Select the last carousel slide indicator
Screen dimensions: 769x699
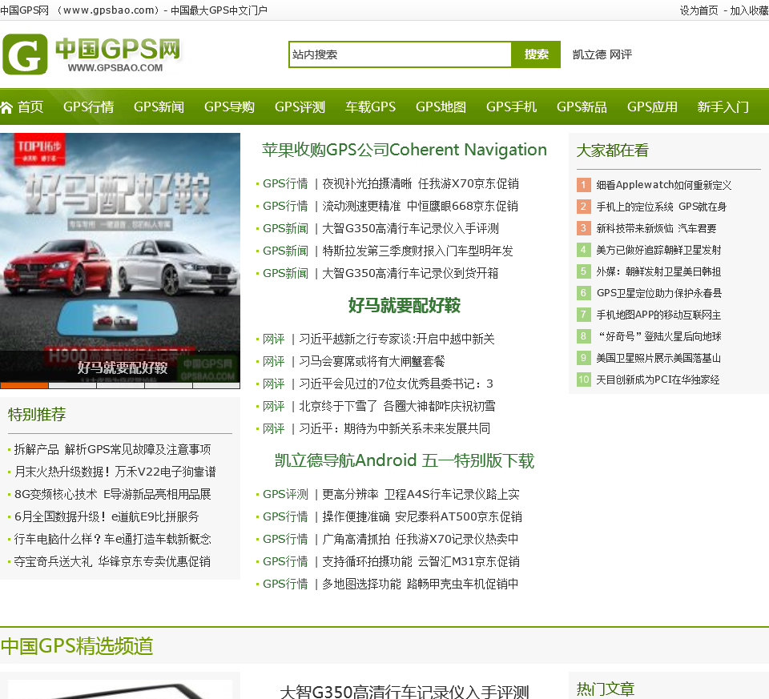(x=216, y=386)
